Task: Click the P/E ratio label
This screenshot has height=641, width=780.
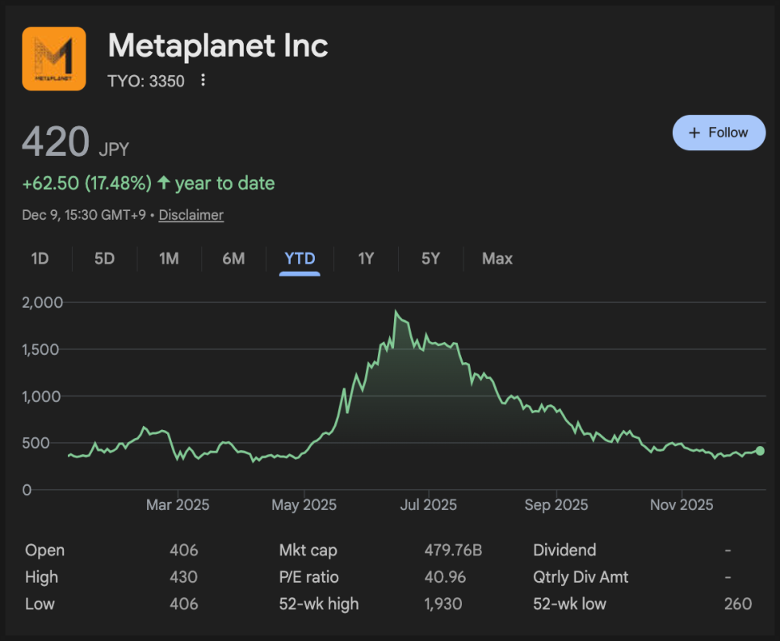Action: pyautogui.click(x=309, y=577)
